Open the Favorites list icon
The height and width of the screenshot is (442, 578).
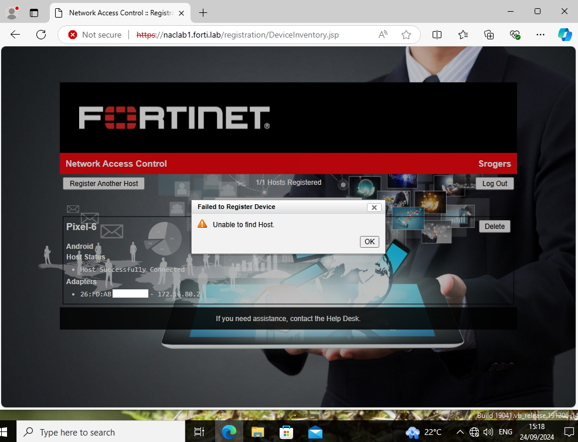click(x=463, y=35)
